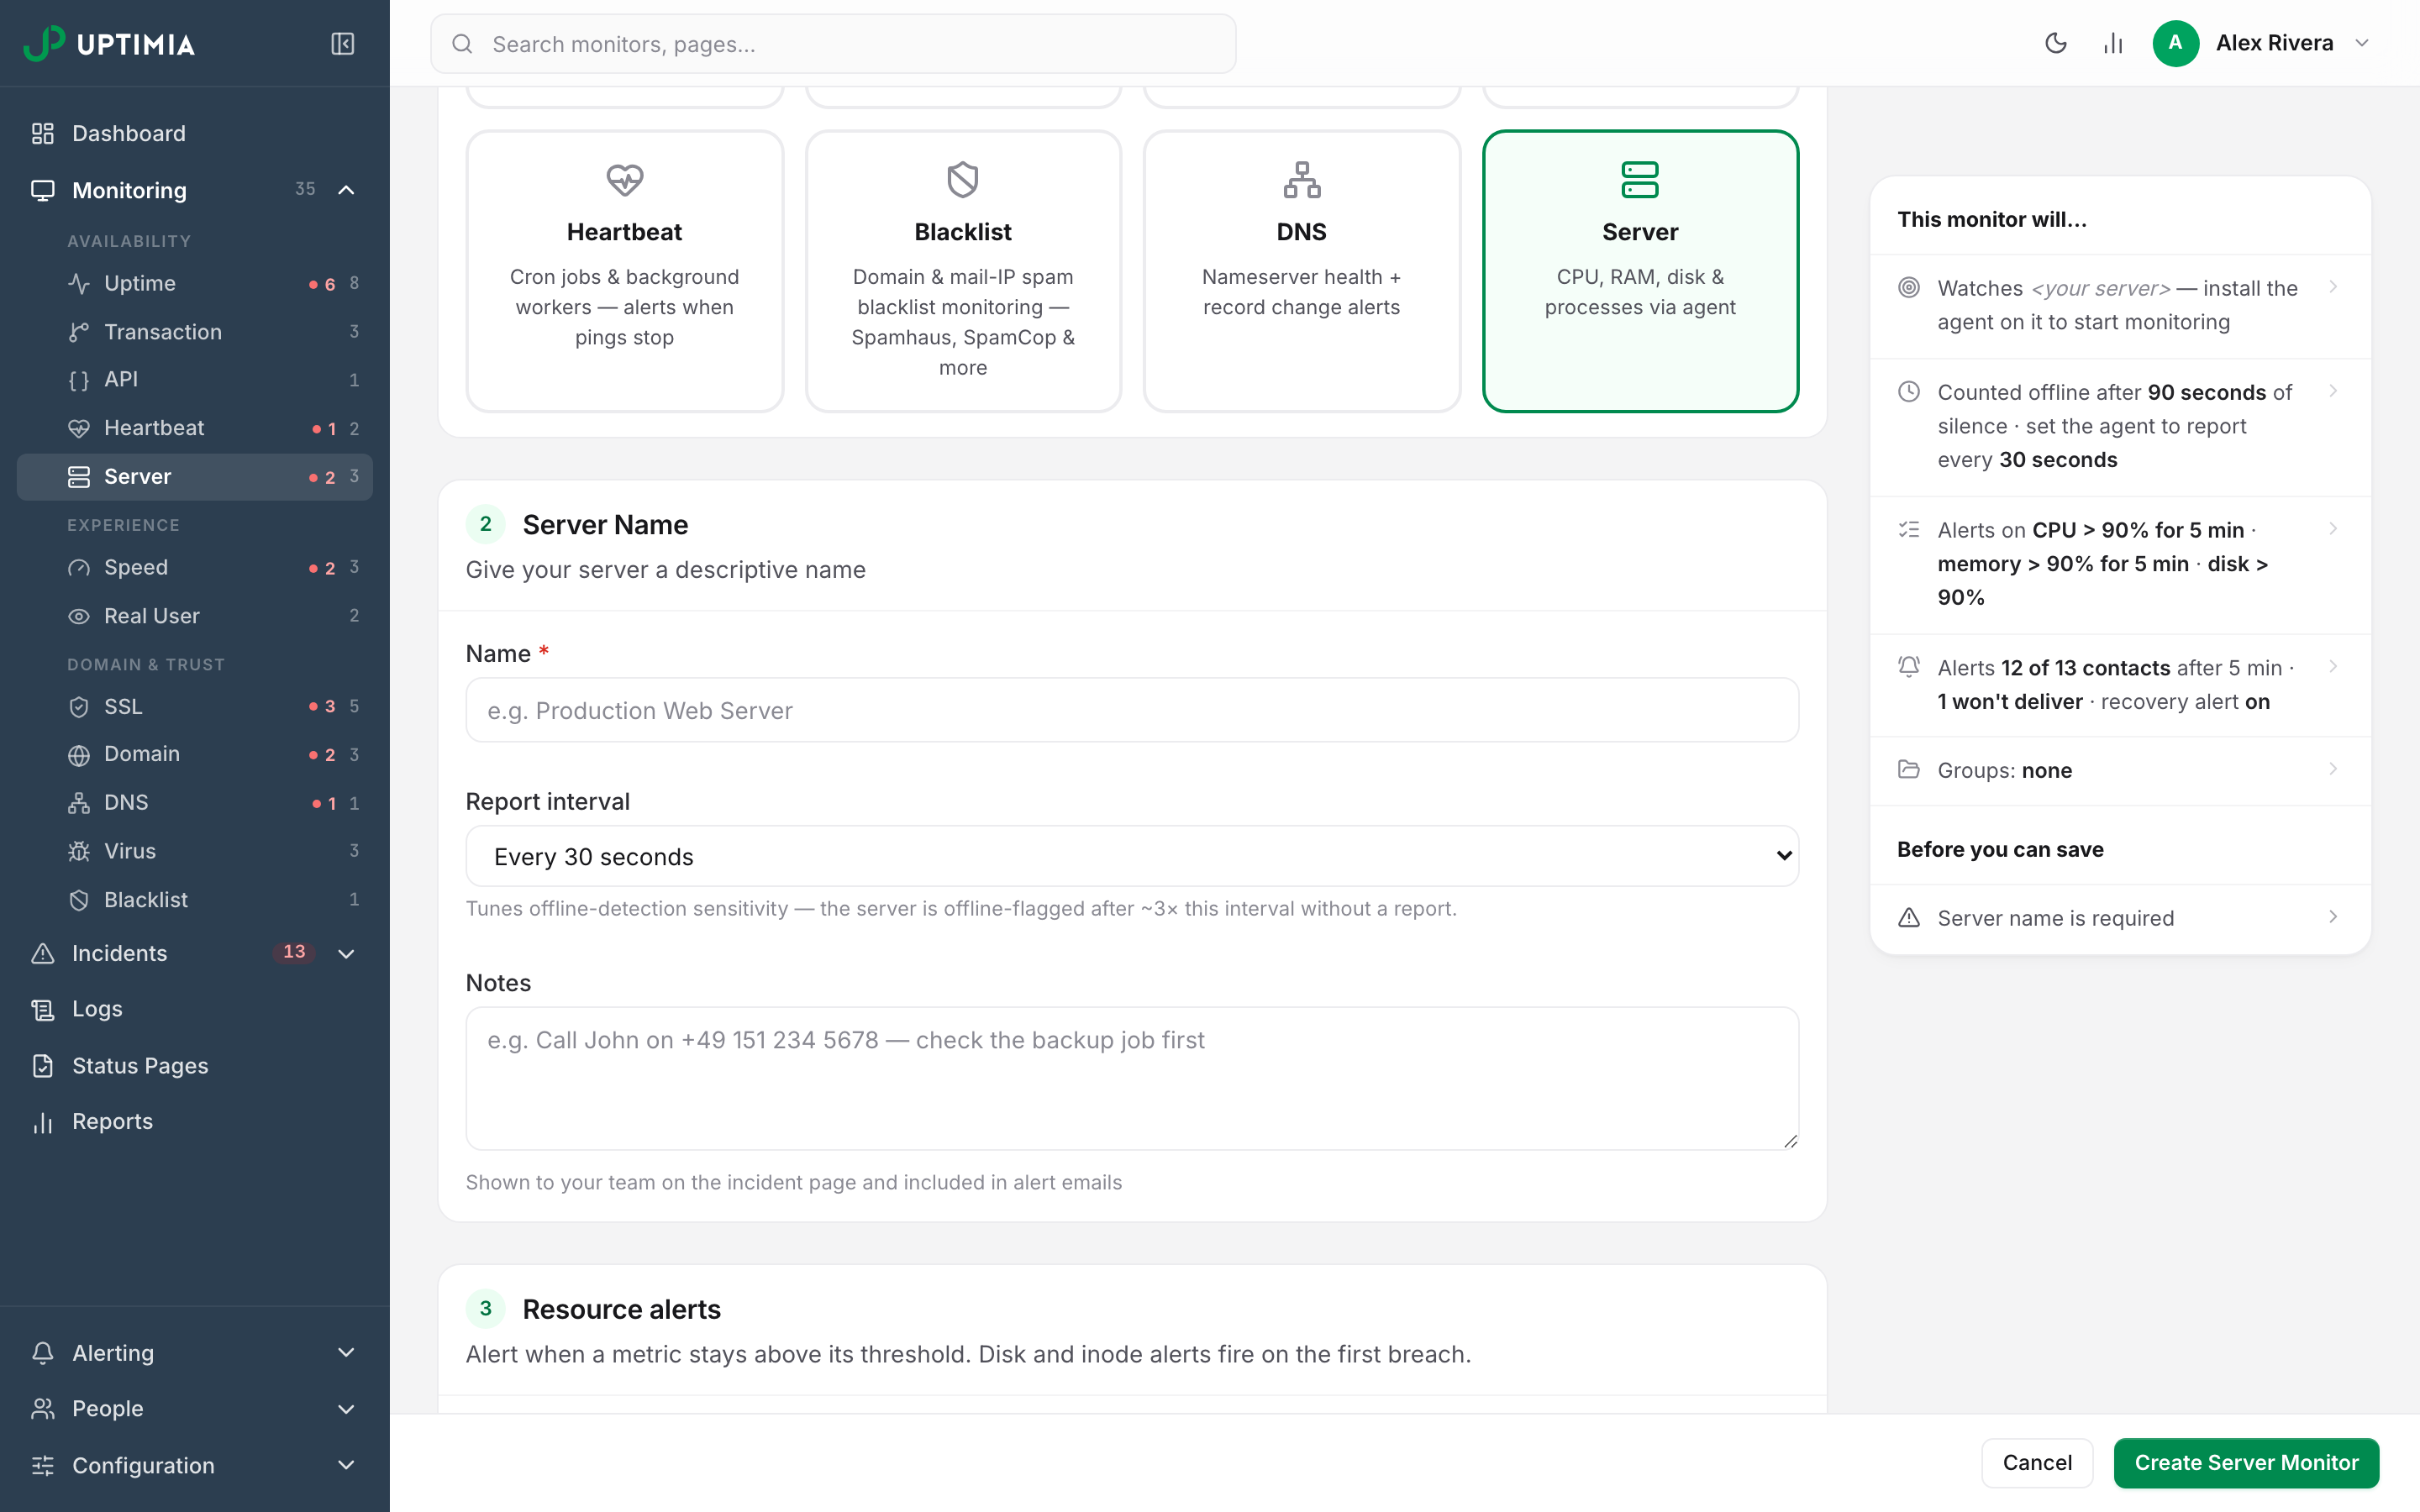Open Domain monitors in the sidebar
Viewport: 2420px width, 1512px height.
[x=195, y=754]
